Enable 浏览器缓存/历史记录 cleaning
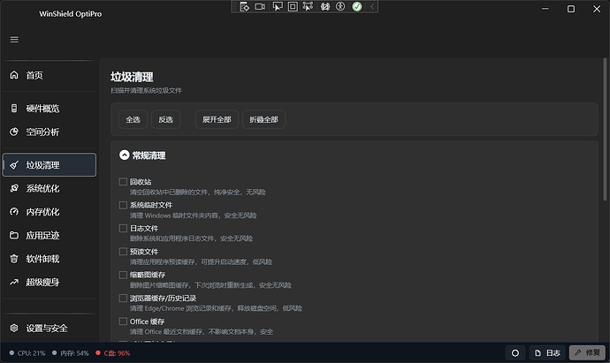Viewport: 610px width, 363px height. coord(123,299)
